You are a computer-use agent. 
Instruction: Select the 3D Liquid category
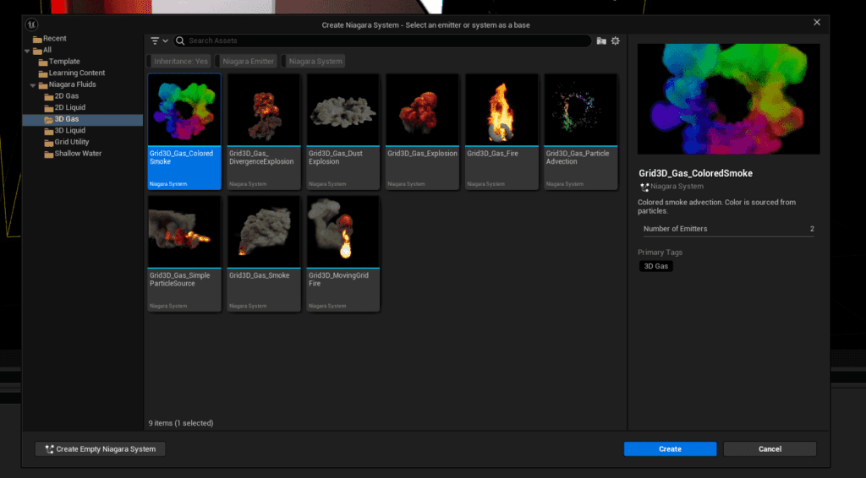[x=69, y=131]
